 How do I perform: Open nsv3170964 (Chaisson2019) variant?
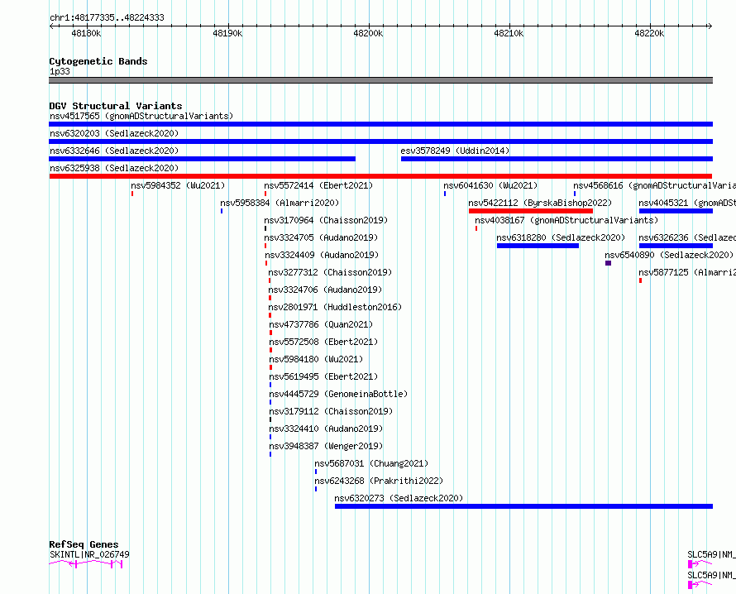click(326, 220)
